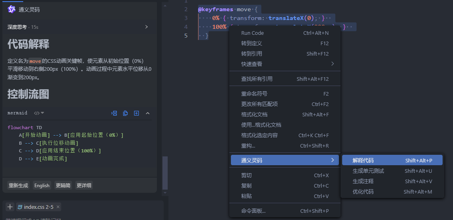The width and height of the screenshot is (453, 220).
Task: Click the scrollbar down arrow in chat panel
Action: point(165,192)
